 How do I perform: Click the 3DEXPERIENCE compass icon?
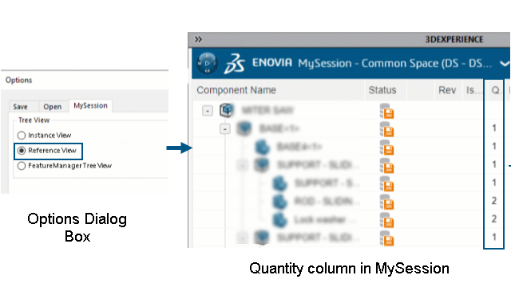[207, 63]
